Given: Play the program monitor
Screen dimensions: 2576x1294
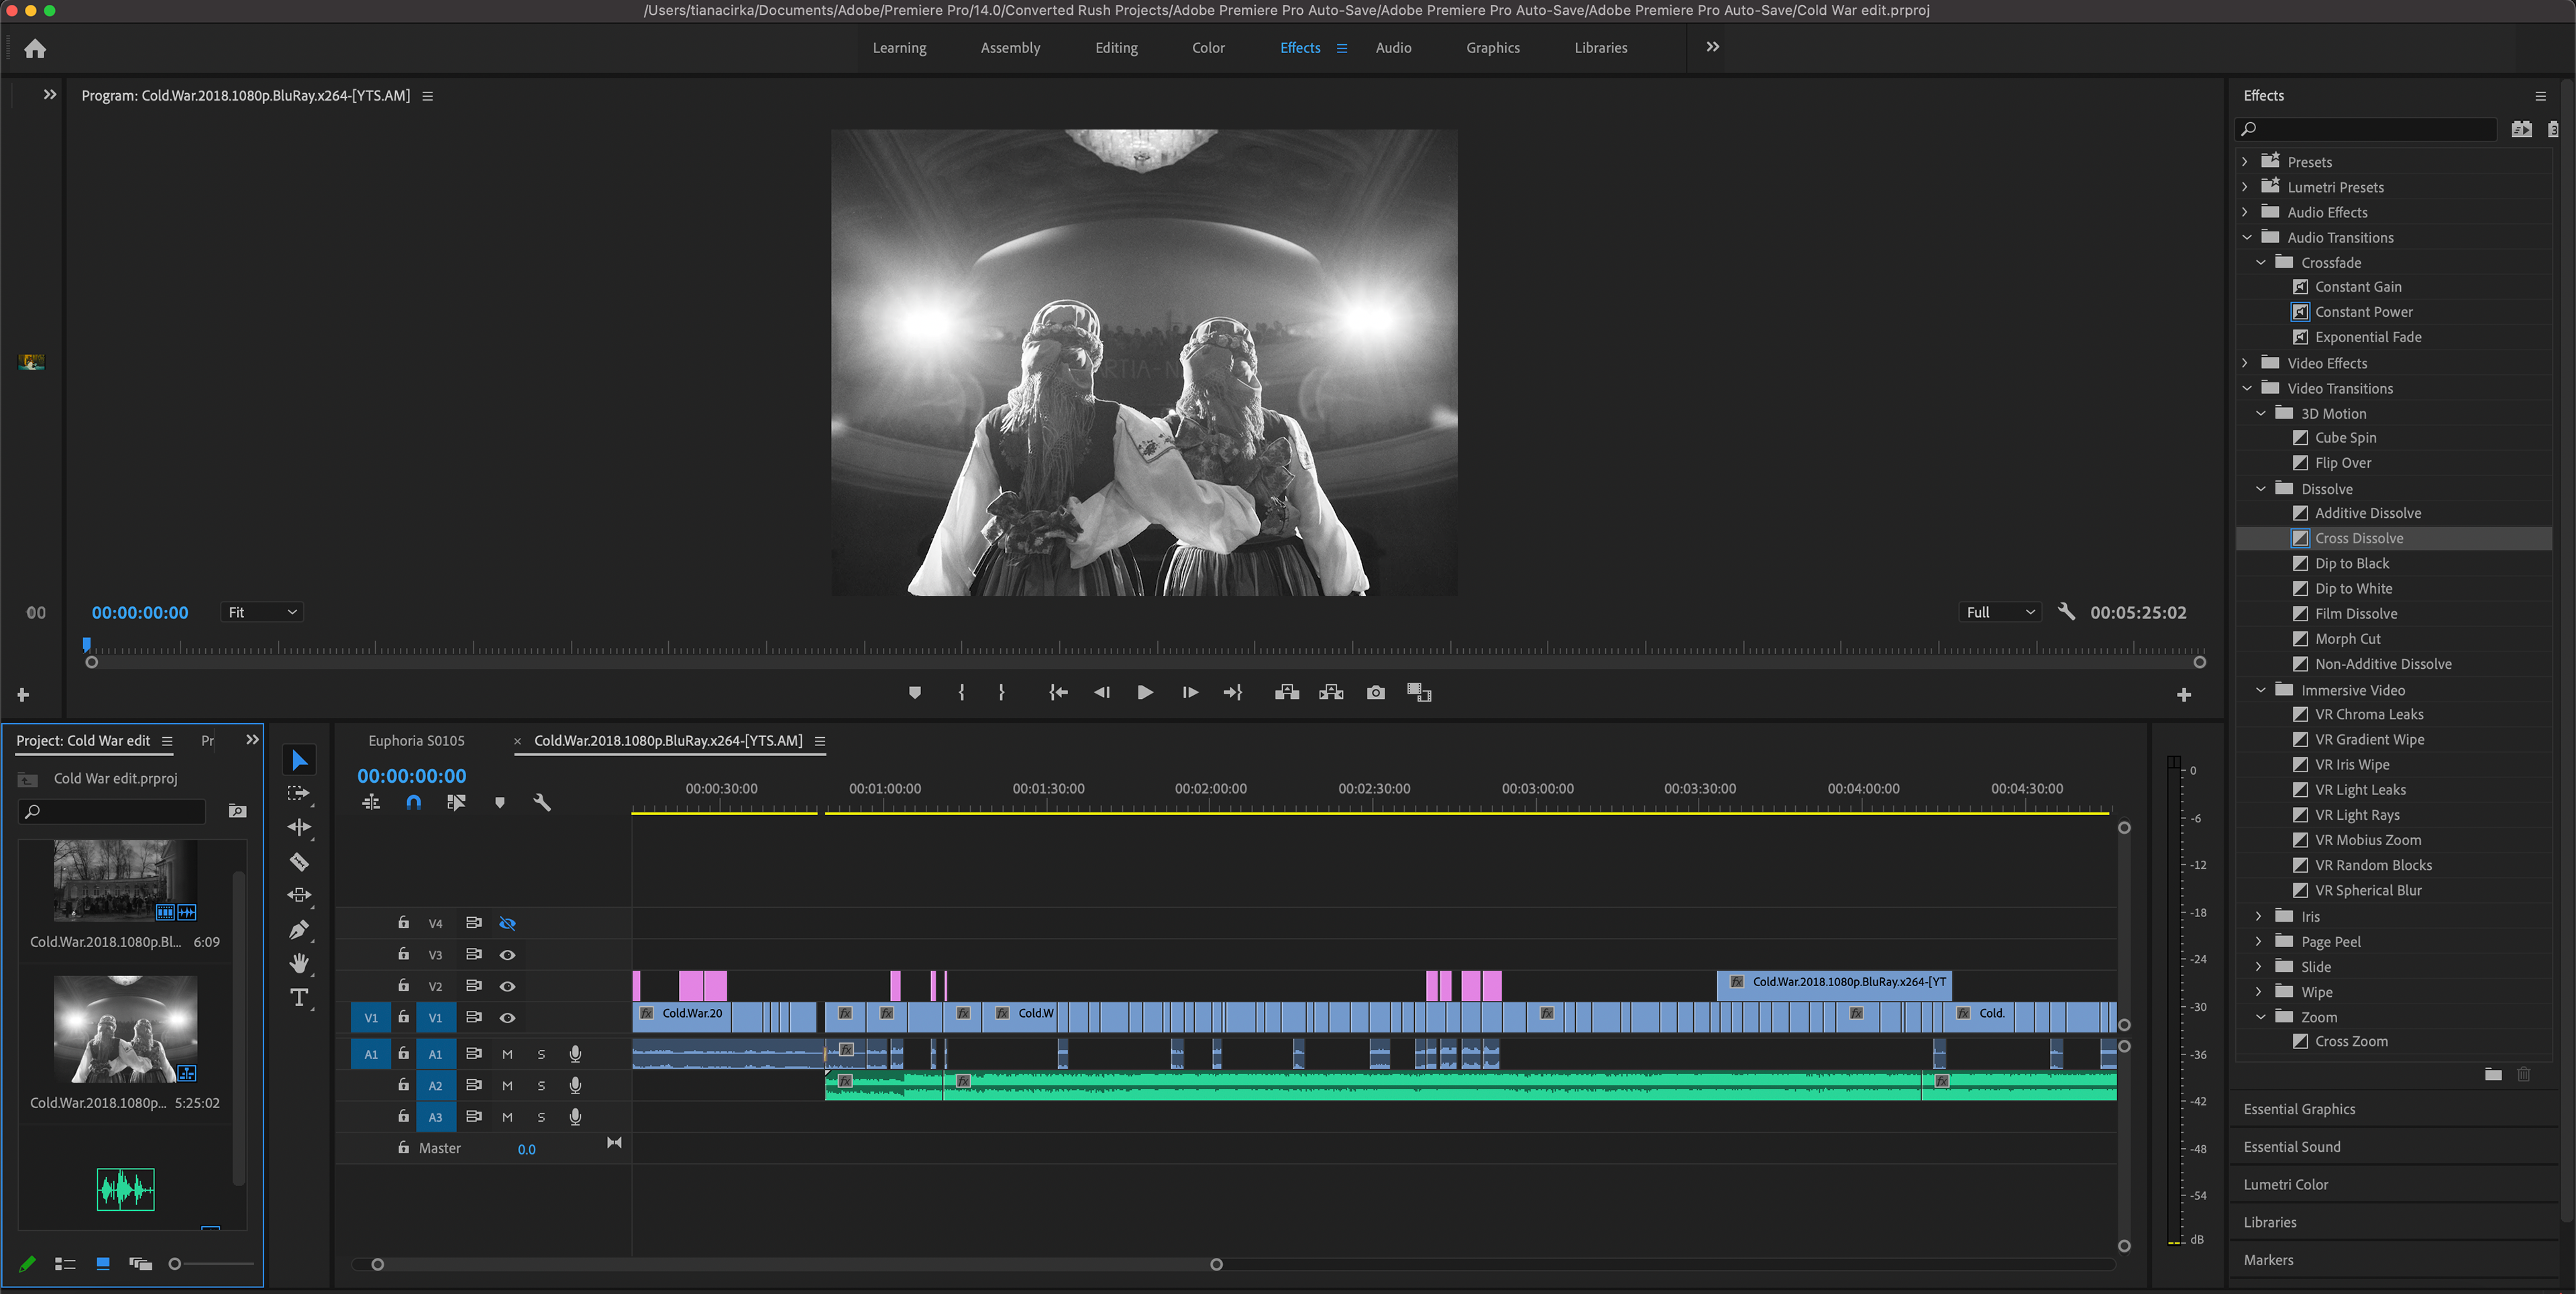Looking at the screenshot, I should 1145,692.
